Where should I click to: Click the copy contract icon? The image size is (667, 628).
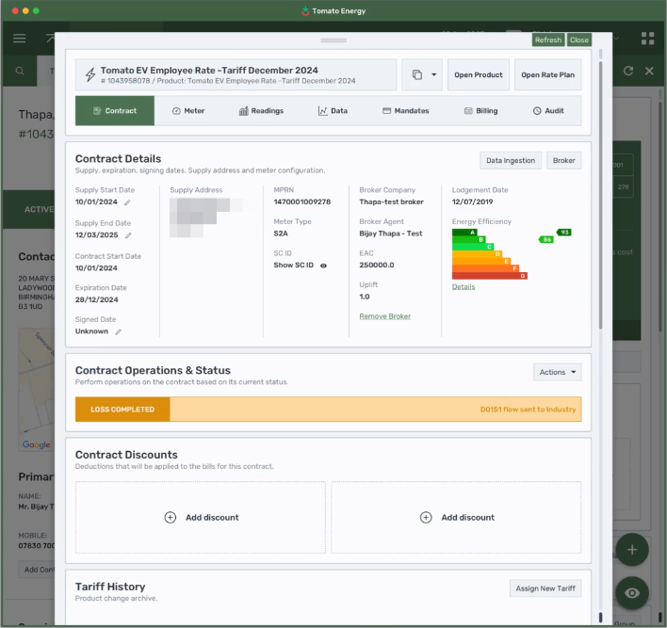click(x=417, y=74)
